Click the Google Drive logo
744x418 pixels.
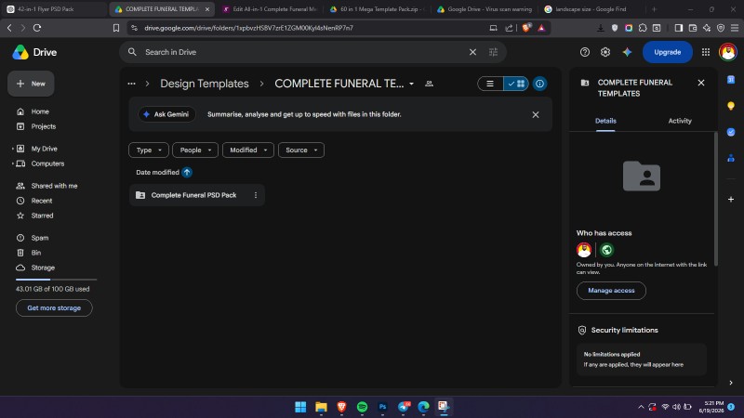(x=20, y=52)
